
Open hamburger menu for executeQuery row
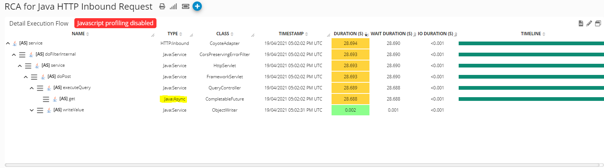[40, 88]
